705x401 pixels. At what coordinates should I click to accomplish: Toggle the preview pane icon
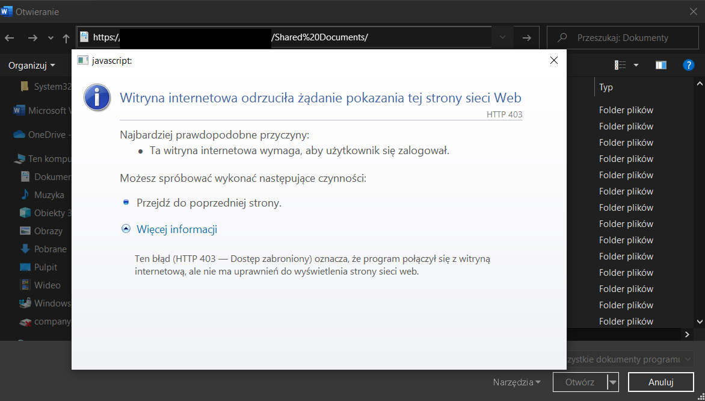(x=661, y=65)
